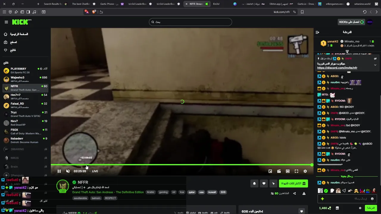381x214 pixels.
Task: Unpin the pinned chat message icon
Action: pyautogui.click(x=375, y=59)
